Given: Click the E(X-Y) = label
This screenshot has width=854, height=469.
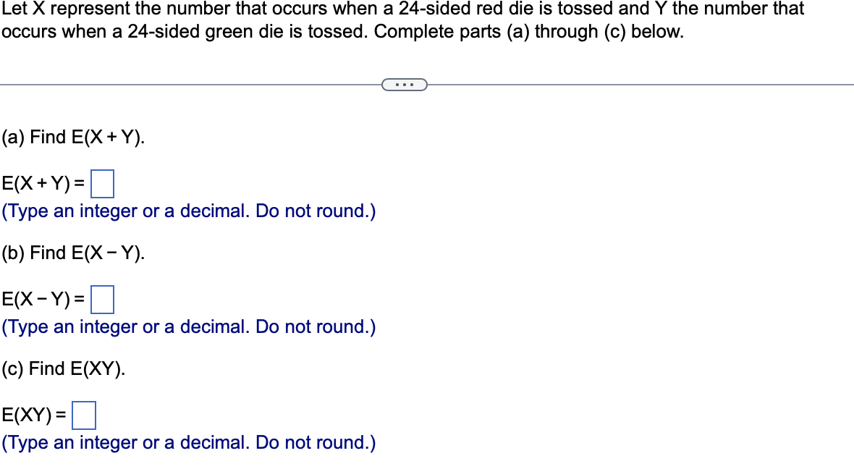Looking at the screenshot, I should coord(43,300).
